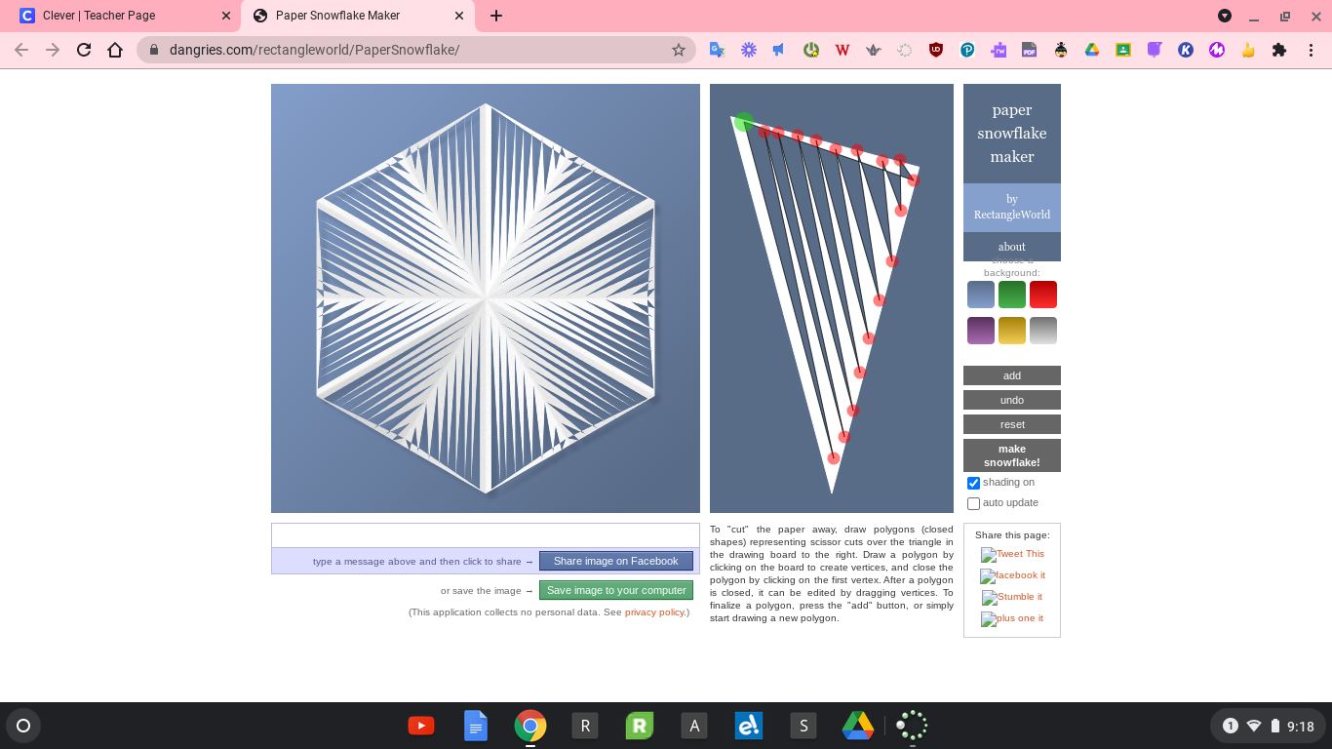Image resolution: width=1332 pixels, height=749 pixels.
Task: Click the Google Drive extension in toolbar
Action: [1092, 50]
